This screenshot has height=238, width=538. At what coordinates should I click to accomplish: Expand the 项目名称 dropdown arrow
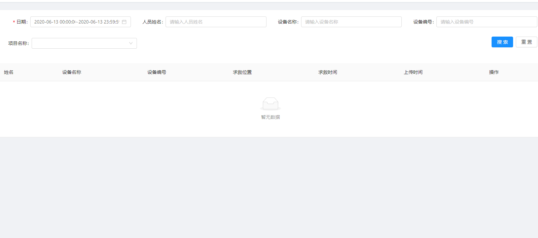pyautogui.click(x=131, y=43)
